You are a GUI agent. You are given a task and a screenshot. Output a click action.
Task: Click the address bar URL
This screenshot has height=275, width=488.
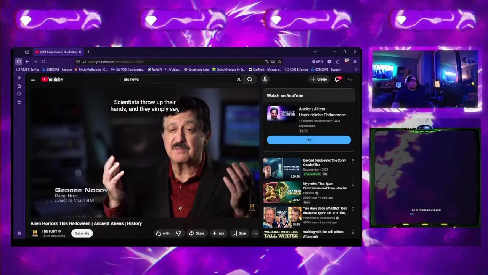[x=116, y=62]
